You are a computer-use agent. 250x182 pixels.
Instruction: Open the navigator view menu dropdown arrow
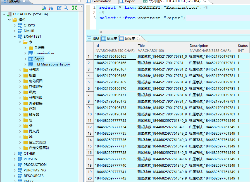pos(81,6)
